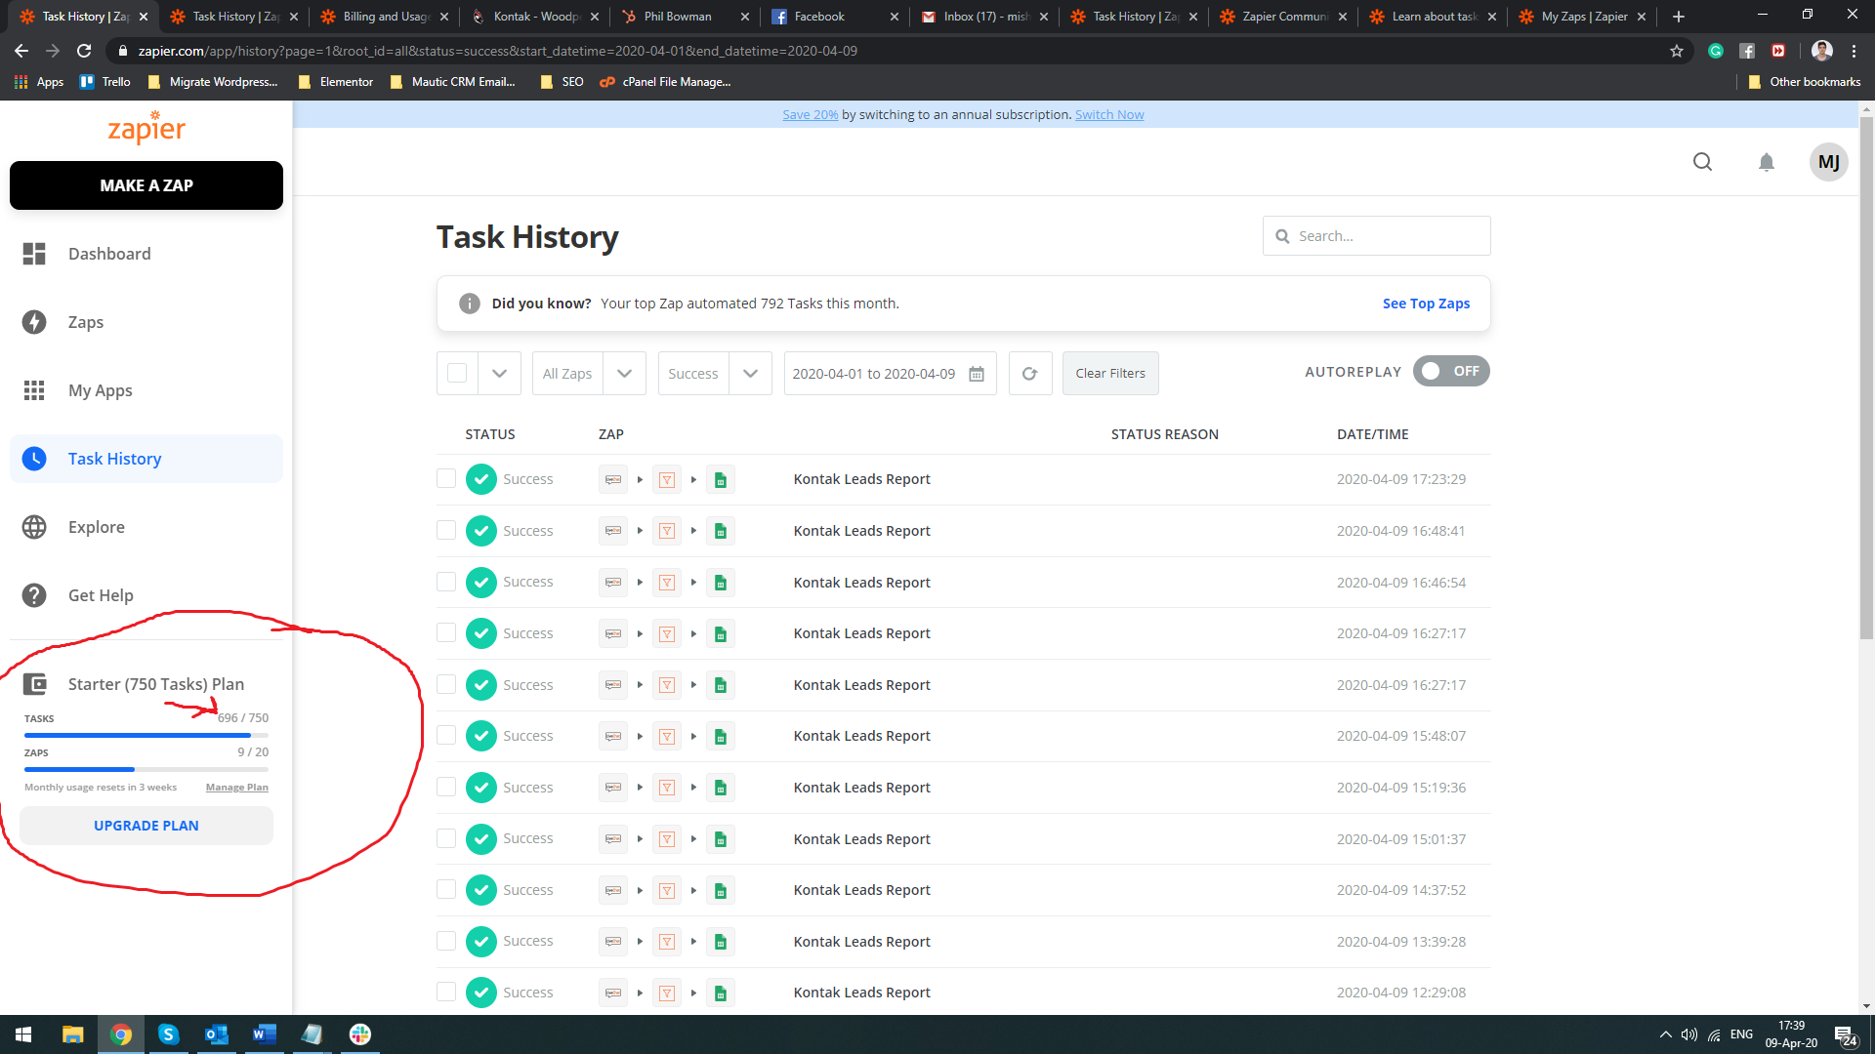This screenshot has width=1875, height=1054.
Task: Open the calendar icon in date filter
Action: 976,374
